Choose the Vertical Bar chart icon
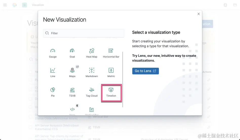Screen dimensions: 240x140 (x=91, y=109)
